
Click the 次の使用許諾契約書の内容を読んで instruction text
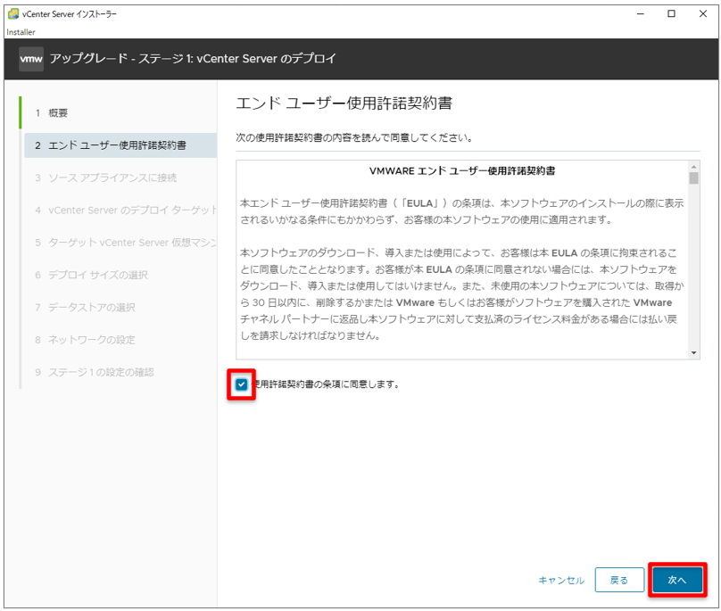tap(354, 137)
